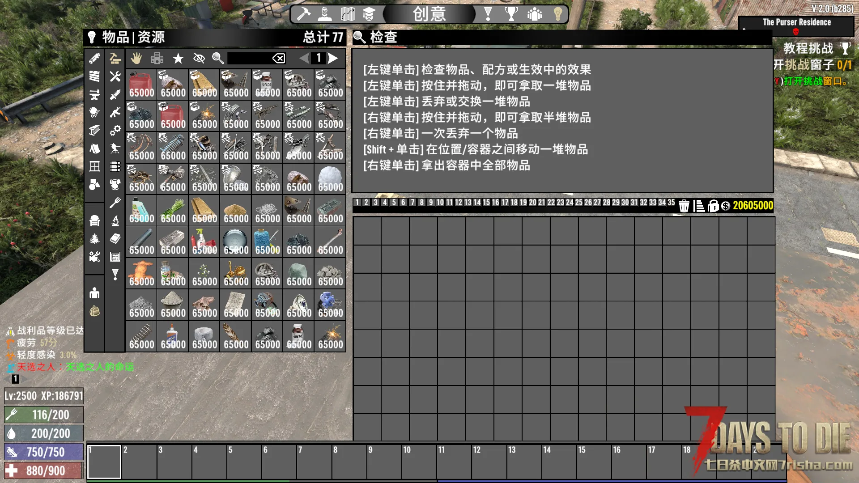Go to previous item page arrow
The image size is (859, 483).
[x=304, y=58]
